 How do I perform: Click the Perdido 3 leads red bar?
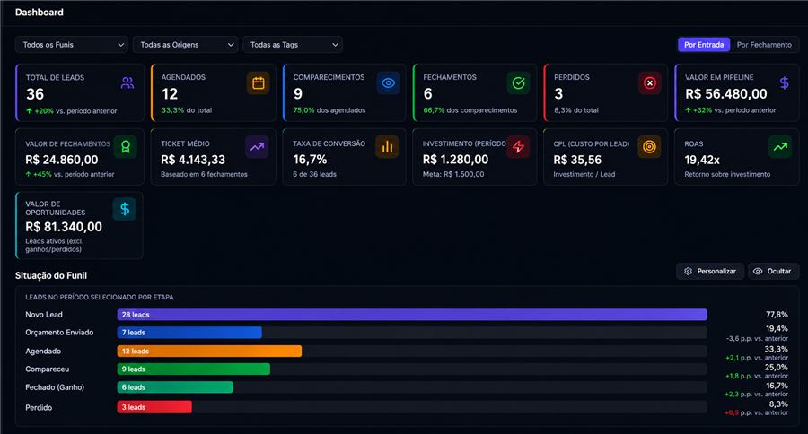click(x=154, y=407)
